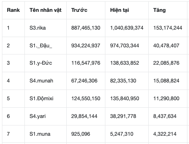Select the character name S1.Độmixi

tap(41, 99)
